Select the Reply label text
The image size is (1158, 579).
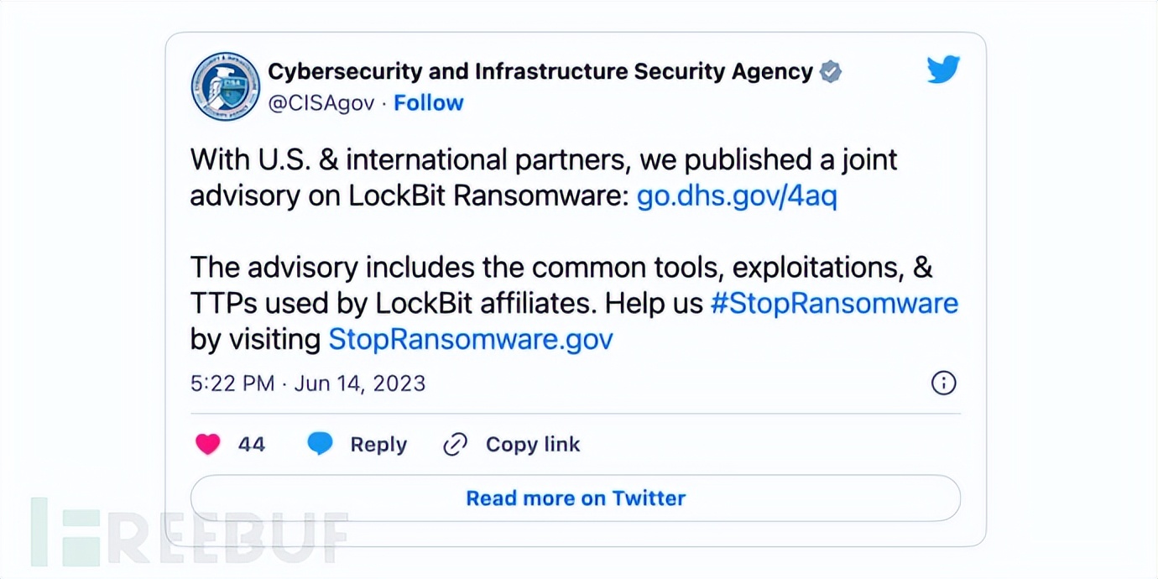coord(378,444)
